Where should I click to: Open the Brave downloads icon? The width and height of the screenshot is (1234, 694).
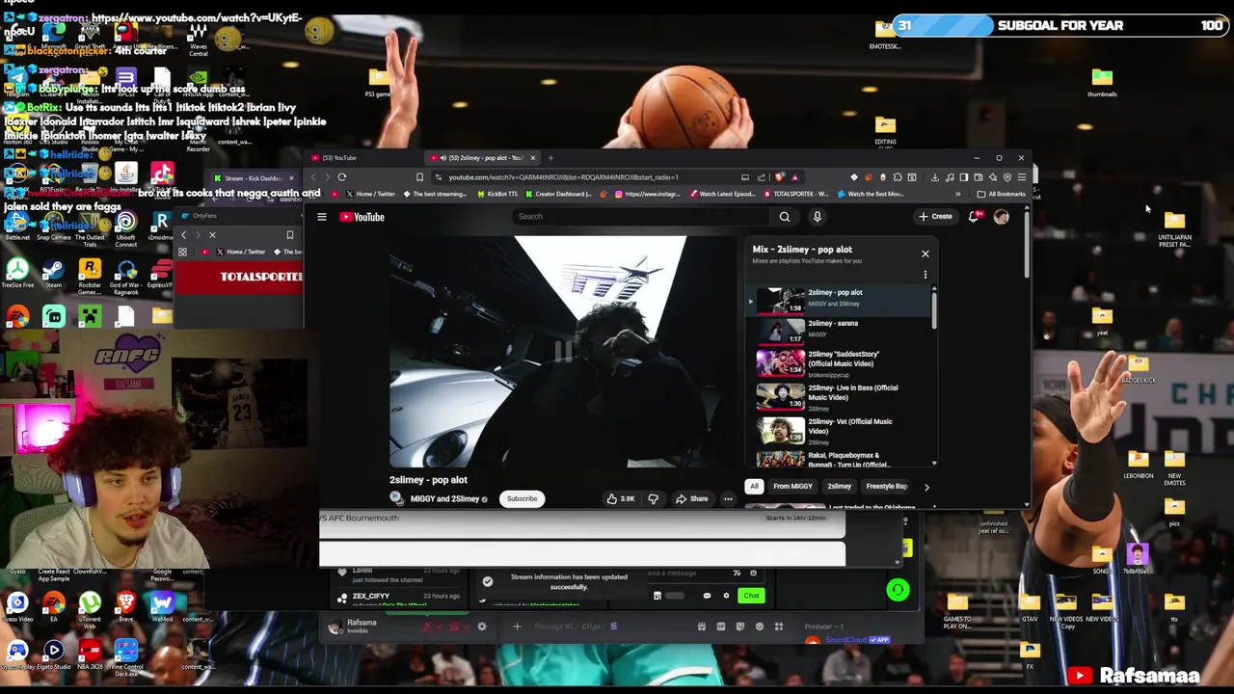click(935, 177)
